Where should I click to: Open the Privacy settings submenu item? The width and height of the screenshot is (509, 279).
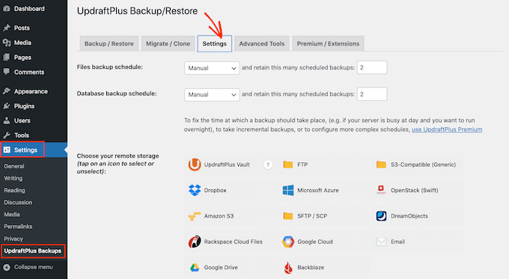pyautogui.click(x=13, y=239)
